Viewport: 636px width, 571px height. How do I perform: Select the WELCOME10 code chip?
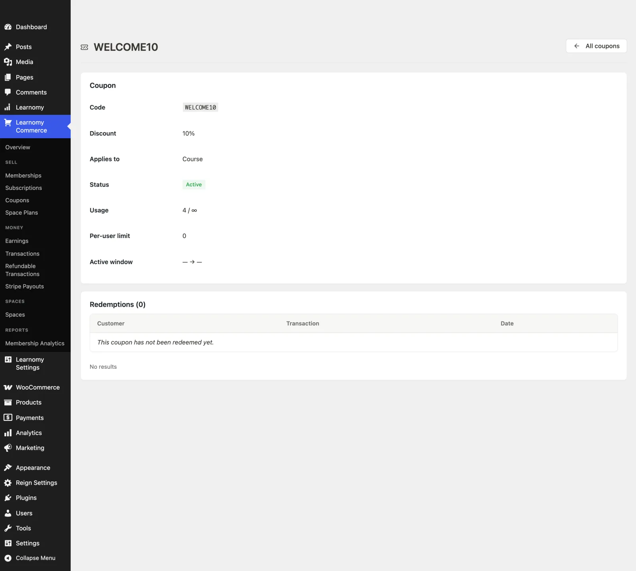pos(200,107)
